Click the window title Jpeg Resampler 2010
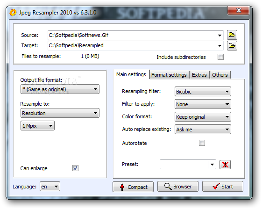The image size is (262, 209). tap(57, 13)
